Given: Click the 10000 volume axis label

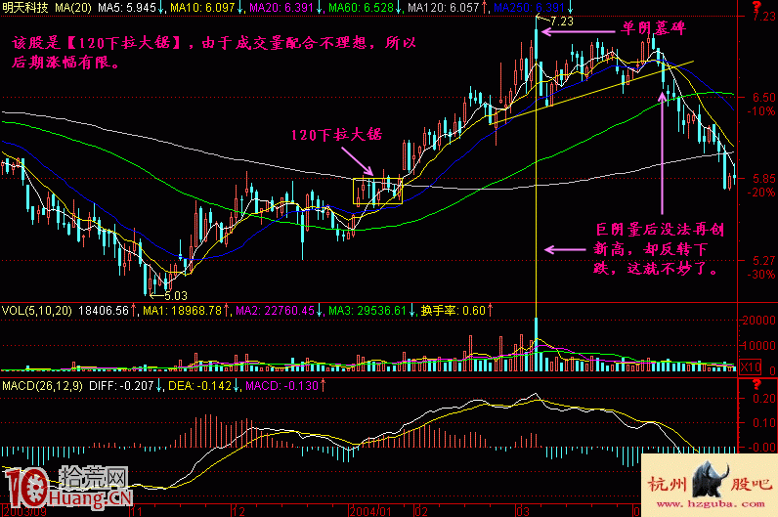Looking at the screenshot, I should [758, 345].
